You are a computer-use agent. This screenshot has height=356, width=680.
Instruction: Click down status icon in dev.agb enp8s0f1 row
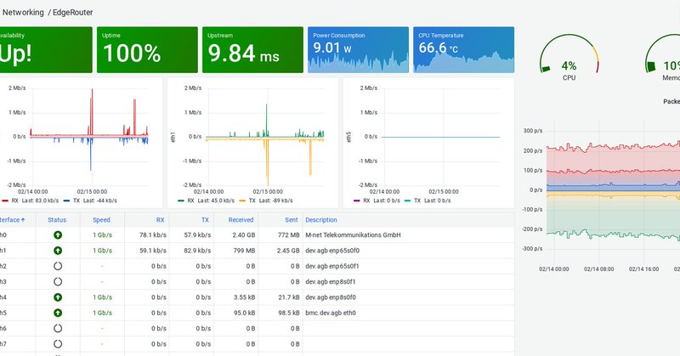pos(58,282)
